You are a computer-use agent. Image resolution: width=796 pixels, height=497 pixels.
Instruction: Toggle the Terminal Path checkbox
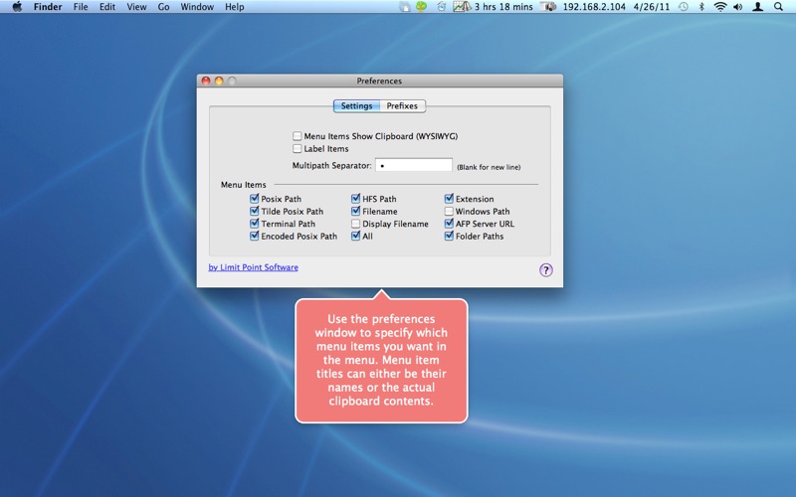255,223
